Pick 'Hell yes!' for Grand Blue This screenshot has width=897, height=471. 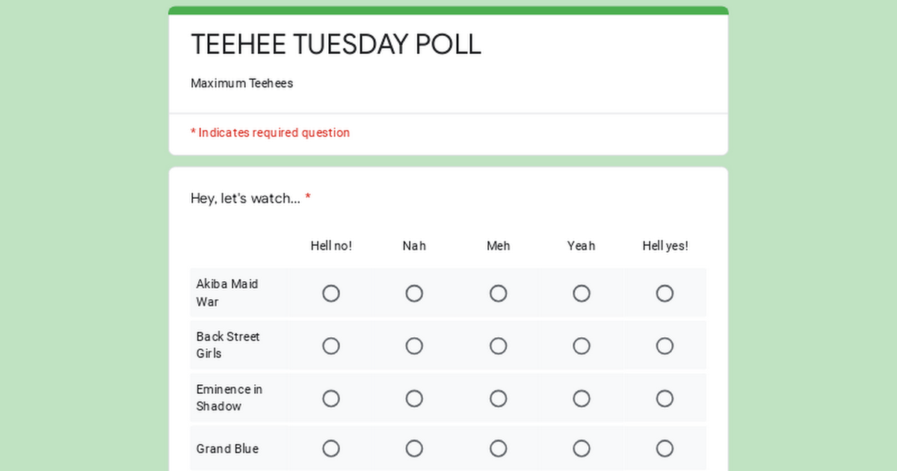click(x=665, y=449)
